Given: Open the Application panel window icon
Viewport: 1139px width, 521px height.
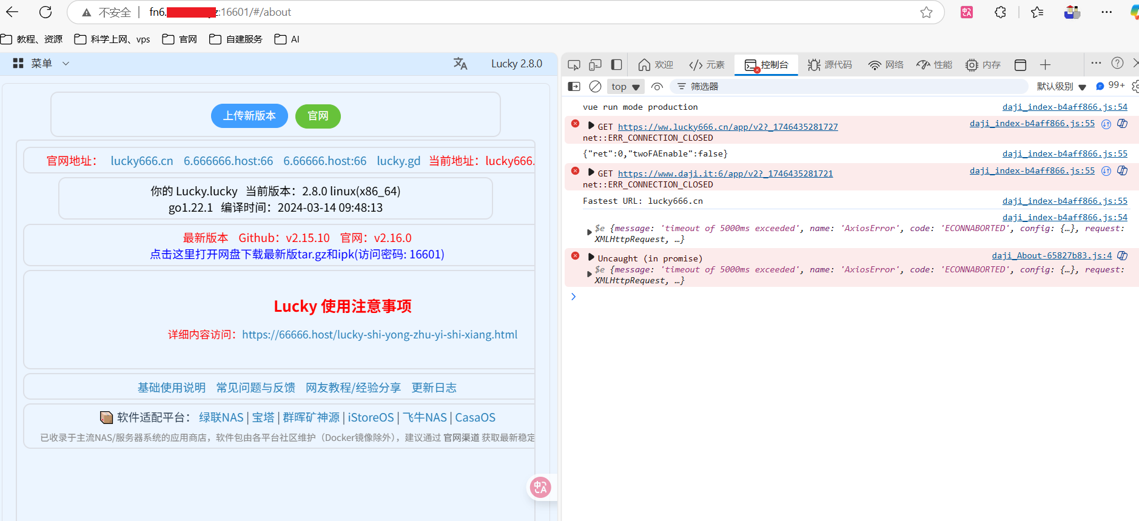Looking at the screenshot, I should 1021,65.
